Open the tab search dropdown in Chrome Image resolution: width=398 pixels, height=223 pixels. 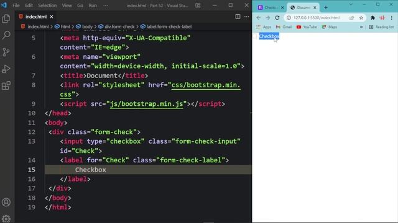pyautogui.click(x=351, y=4)
